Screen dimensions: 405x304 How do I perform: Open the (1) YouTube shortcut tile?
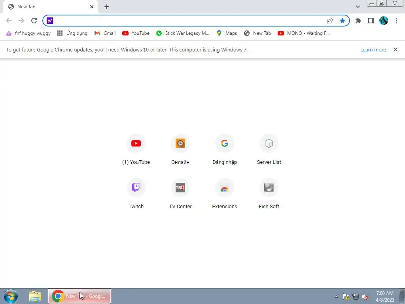(136, 150)
